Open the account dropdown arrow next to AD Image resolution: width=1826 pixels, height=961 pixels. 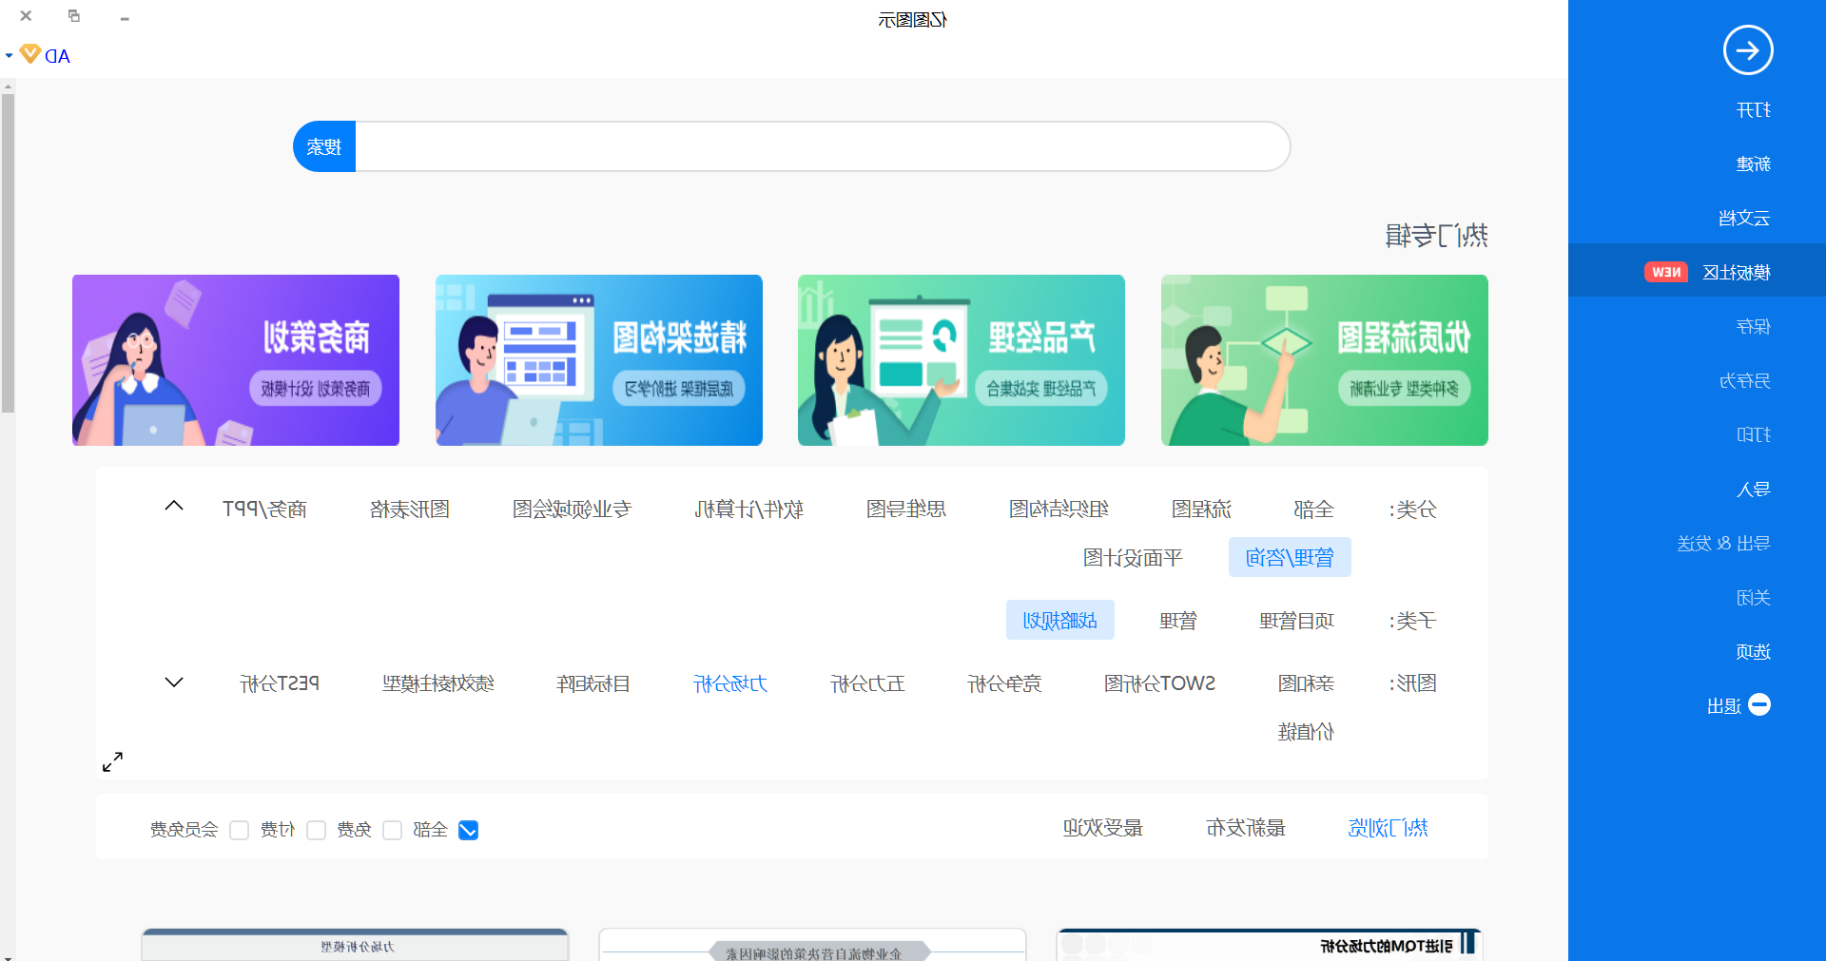9,55
